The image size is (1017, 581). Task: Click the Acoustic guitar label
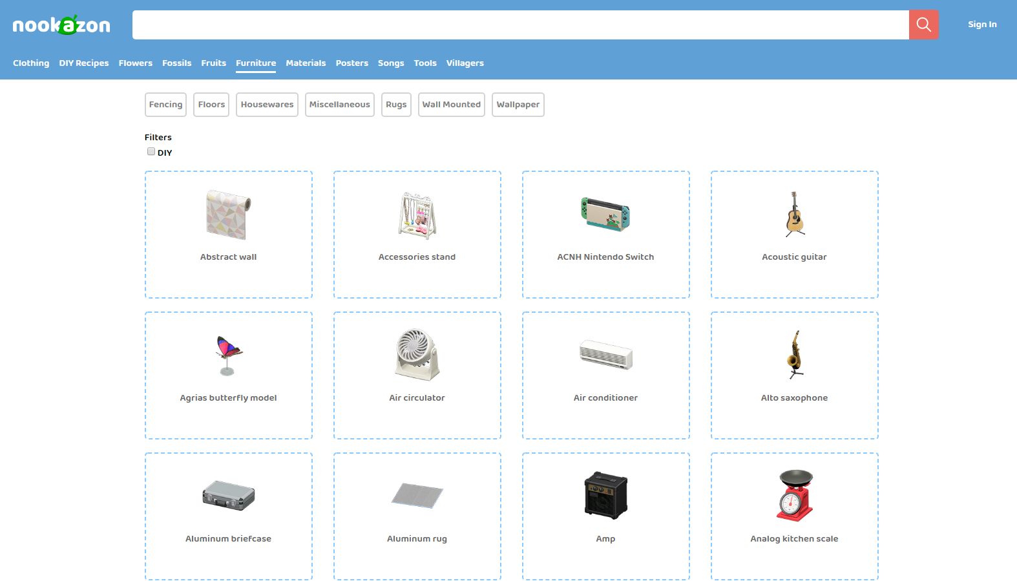tap(794, 257)
